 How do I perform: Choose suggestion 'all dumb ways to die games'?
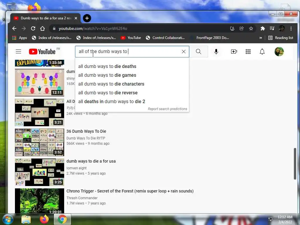(x=132, y=75)
